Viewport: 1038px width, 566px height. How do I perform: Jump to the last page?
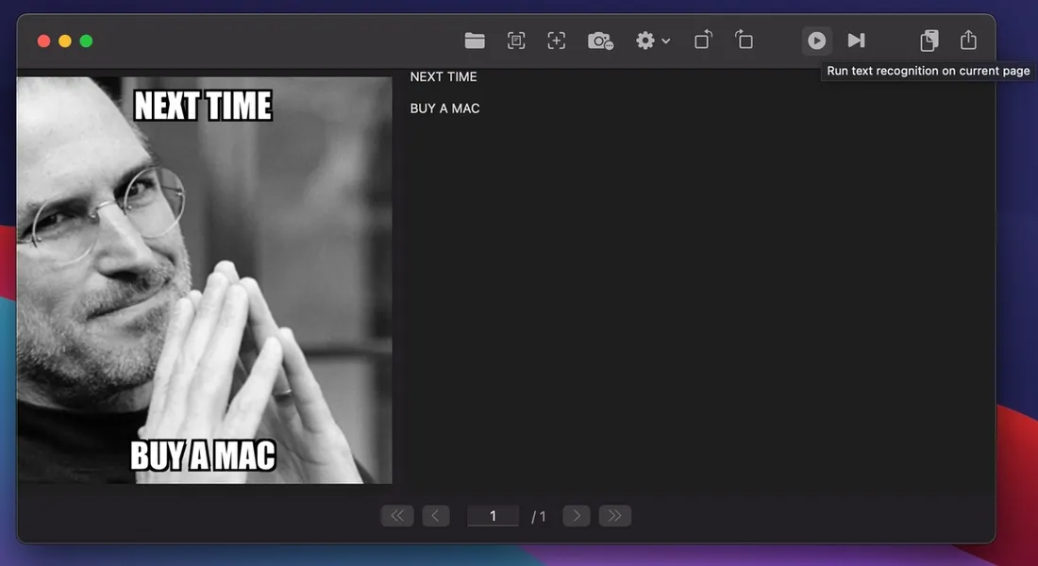pyautogui.click(x=615, y=516)
